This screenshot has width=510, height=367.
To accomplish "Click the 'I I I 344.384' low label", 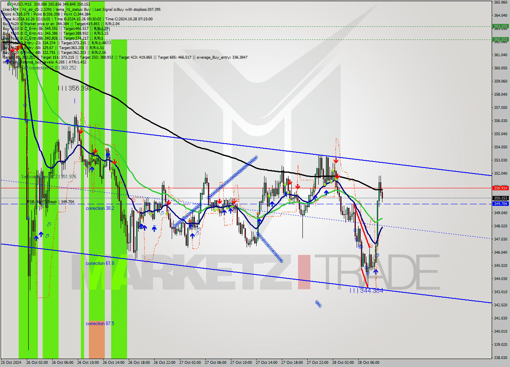I will click(366, 291).
